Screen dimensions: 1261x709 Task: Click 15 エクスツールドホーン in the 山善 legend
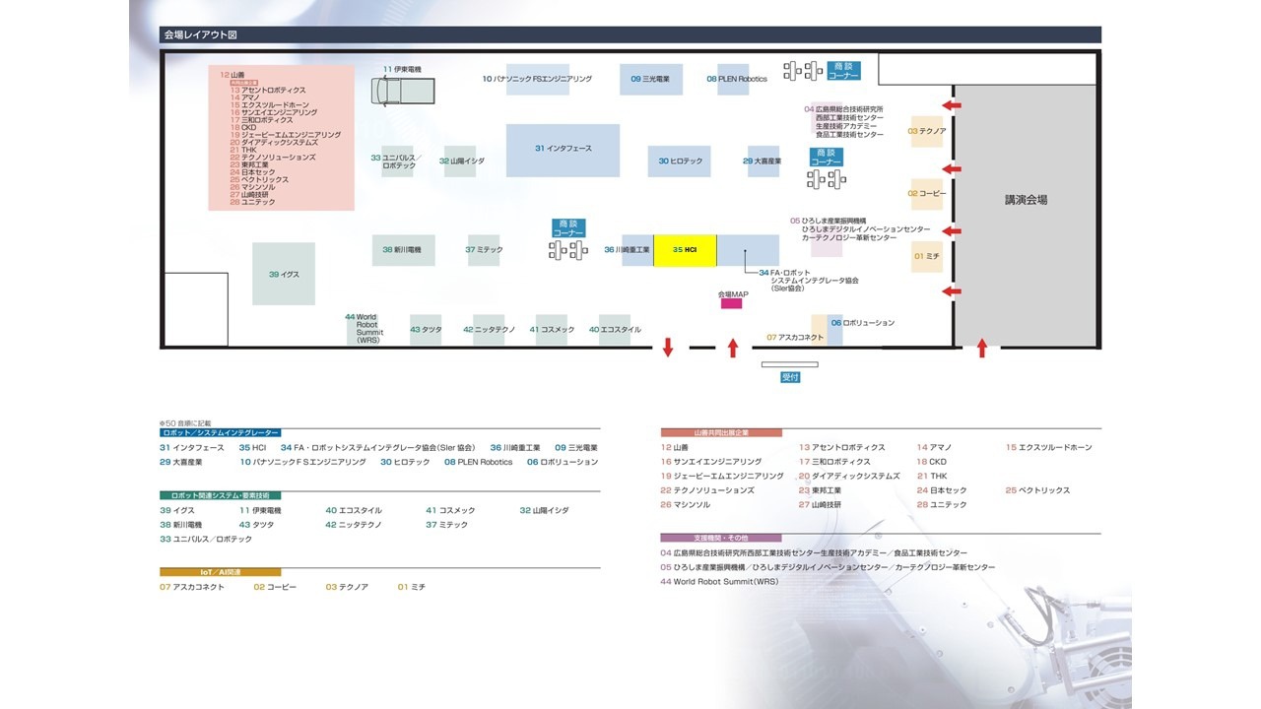(1048, 447)
